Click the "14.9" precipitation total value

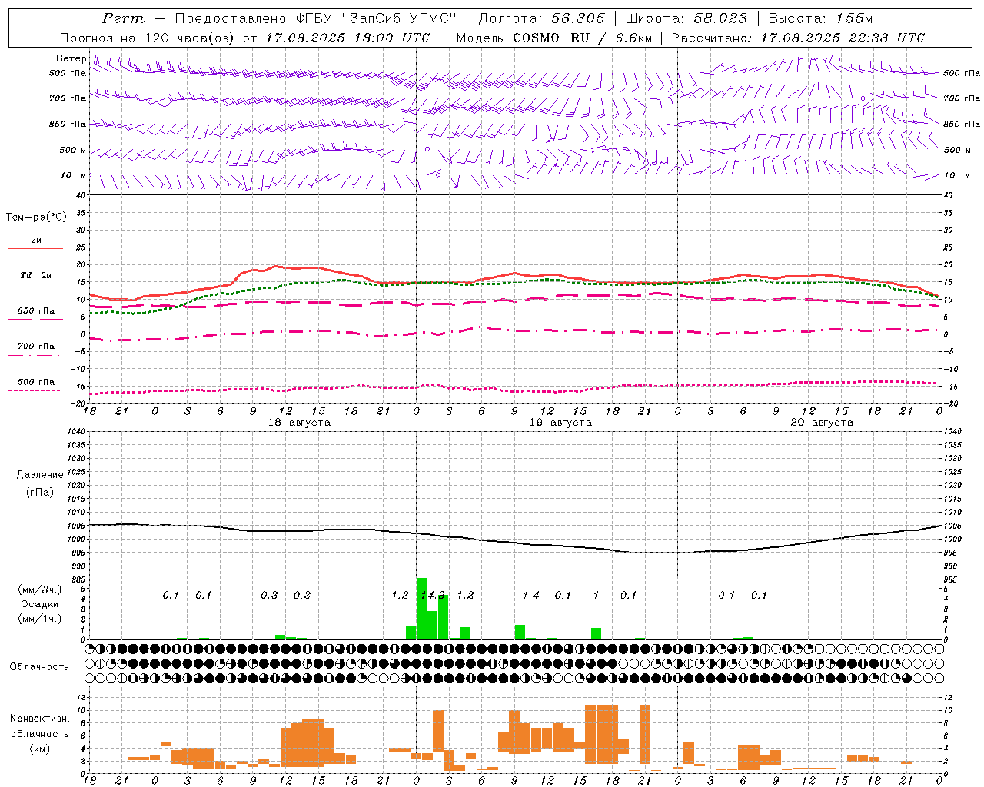[x=433, y=595]
